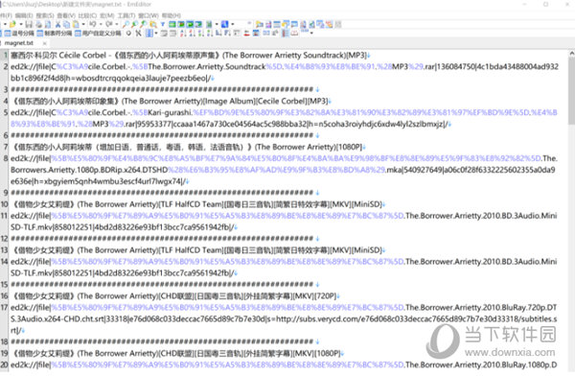The width and height of the screenshot is (575, 376).
Task: Open the Paste button dropdown arrow
Action: pyautogui.click(x=83, y=24)
